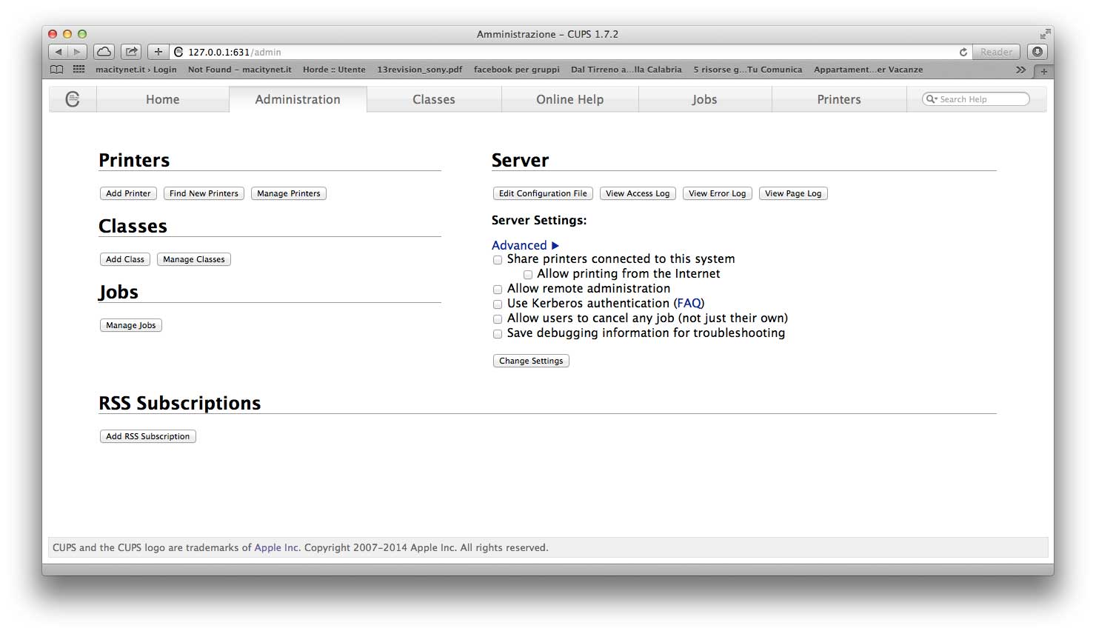Click the CUPS logo in navigation bar
The width and height of the screenshot is (1096, 634).
pyautogui.click(x=73, y=99)
